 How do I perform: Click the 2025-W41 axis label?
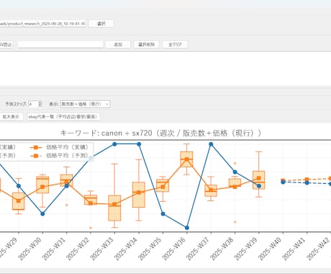tap(294, 249)
